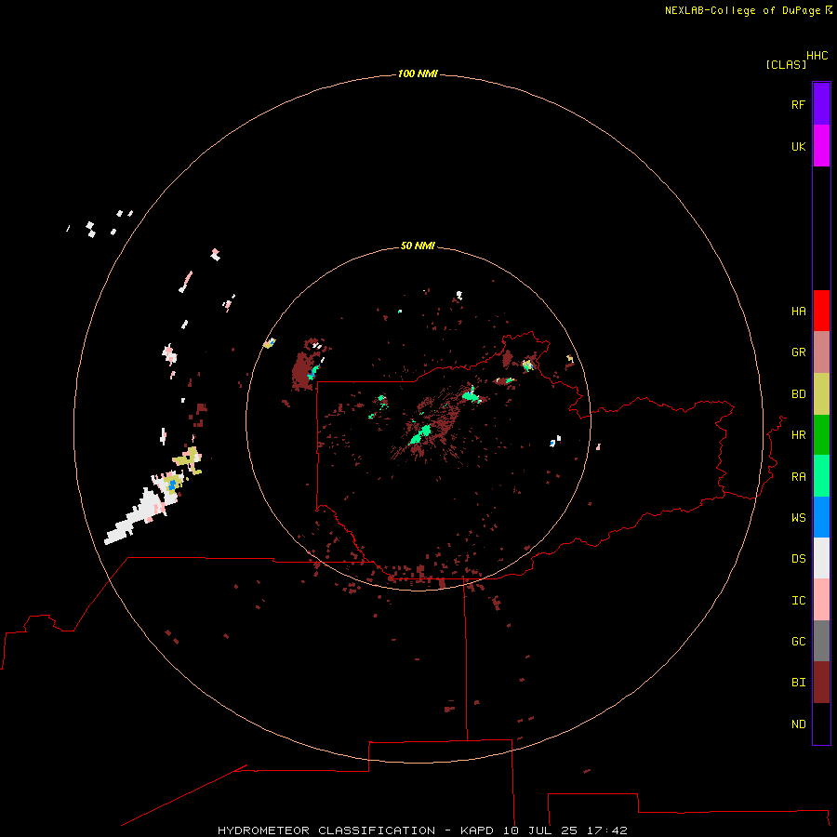Image resolution: width=837 pixels, height=837 pixels.
Task: Click the BI brown legend swatch
Action: 821,683
